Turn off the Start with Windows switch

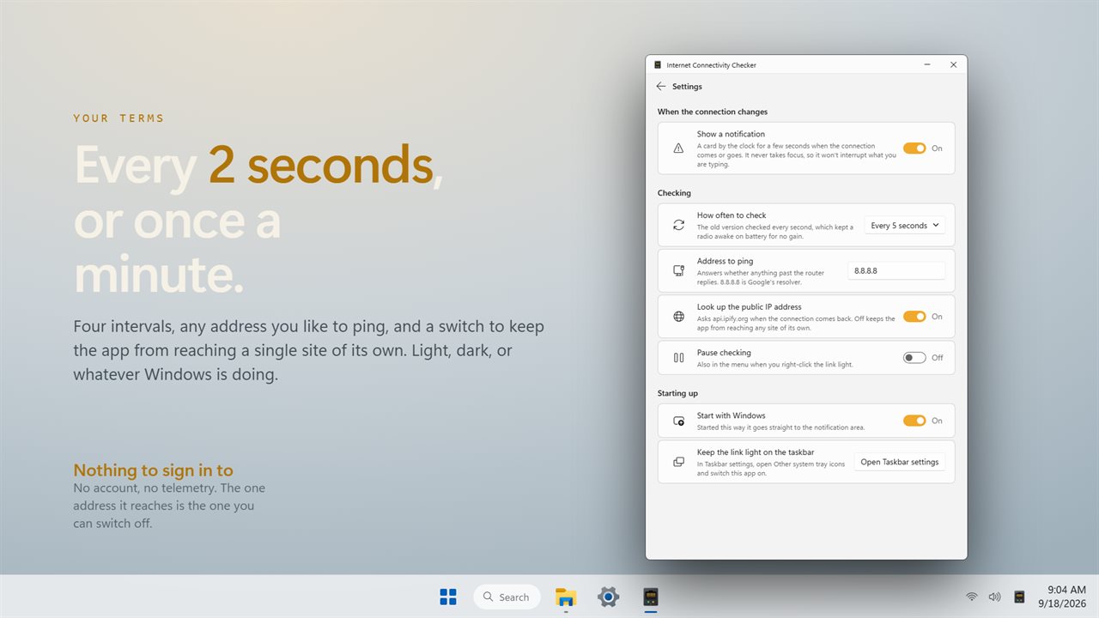coord(914,421)
